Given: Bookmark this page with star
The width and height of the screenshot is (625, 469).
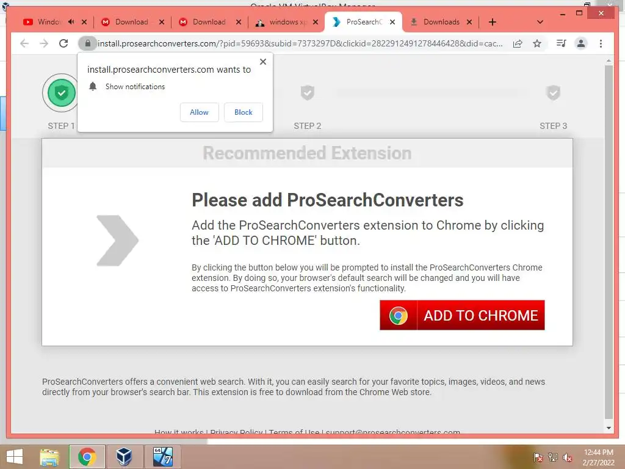Looking at the screenshot, I should [x=537, y=43].
